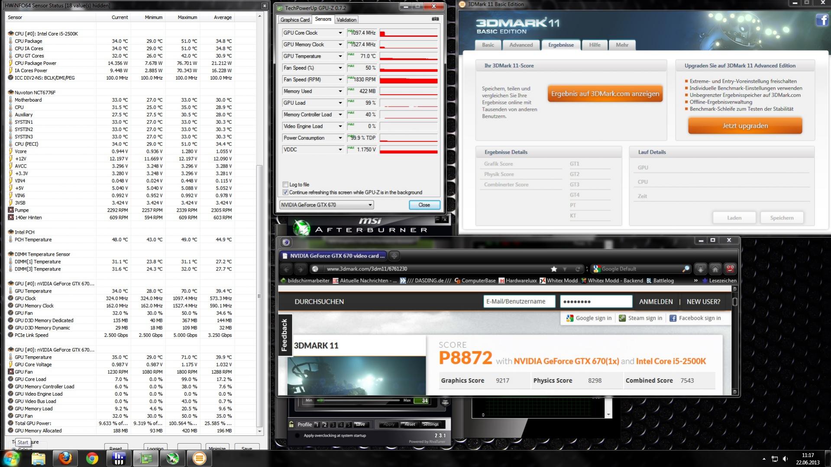Click the site identity globe in the address bar
Viewport: 831px width, 467px height.
point(315,269)
